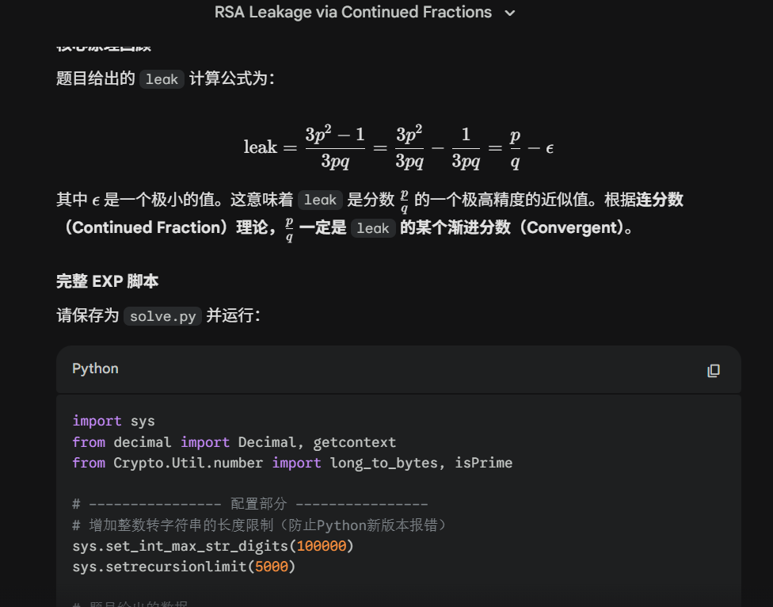Open the RSA Leakage via Continued Fractions title
Image resolution: width=773 pixels, height=607 pixels.
point(353,13)
